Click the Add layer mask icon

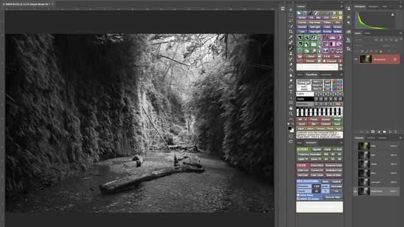373,132
